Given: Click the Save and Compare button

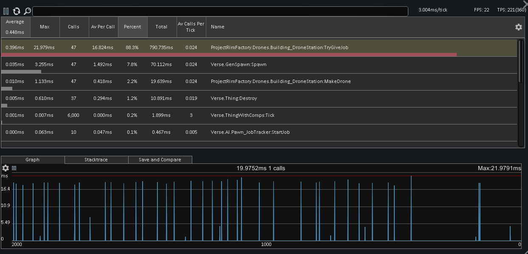Looking at the screenshot, I should (160, 160).
